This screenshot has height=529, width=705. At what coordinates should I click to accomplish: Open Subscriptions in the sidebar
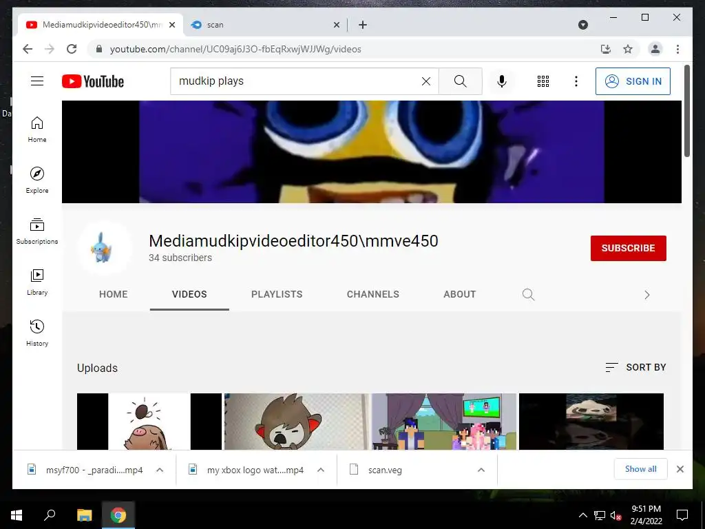click(37, 231)
